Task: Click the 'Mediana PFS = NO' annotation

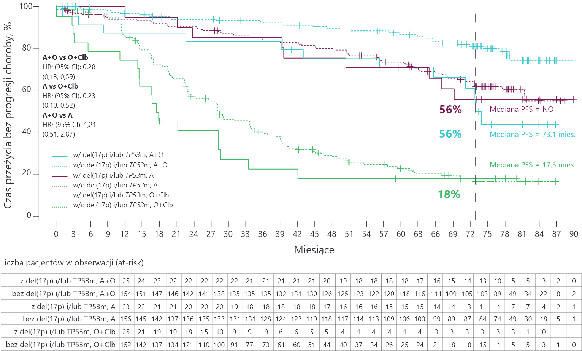Action: tap(521, 110)
